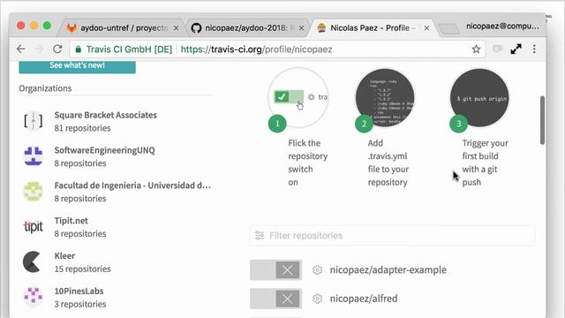565x318 pixels.
Task: Bookmark this page with star icon
Action: coord(476,49)
